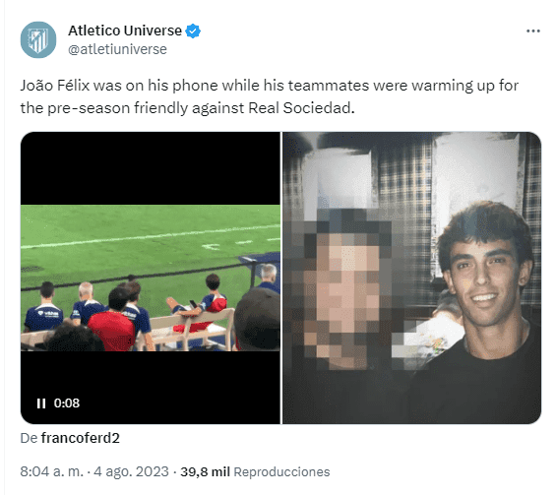Click the 8:04 a. m. timestamp
557x495 pixels.
click(51, 472)
